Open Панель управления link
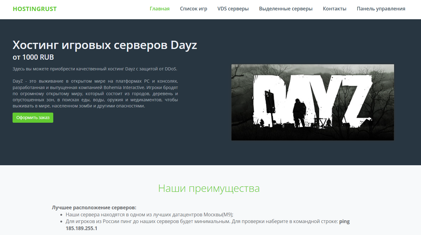421x235 pixels. click(381, 9)
